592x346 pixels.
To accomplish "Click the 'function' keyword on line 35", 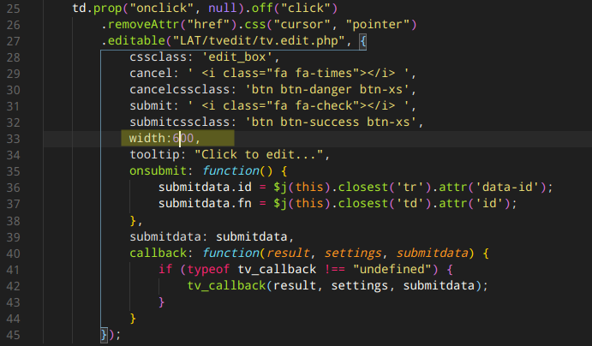I will coord(230,171).
